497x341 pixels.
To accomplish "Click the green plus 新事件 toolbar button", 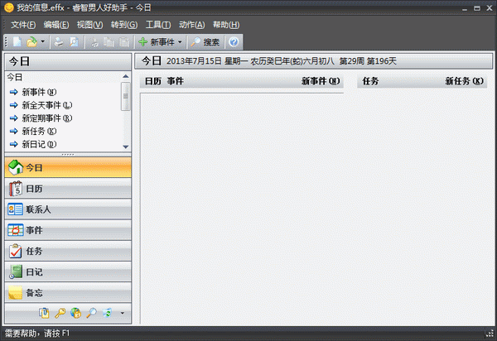I will [157, 41].
